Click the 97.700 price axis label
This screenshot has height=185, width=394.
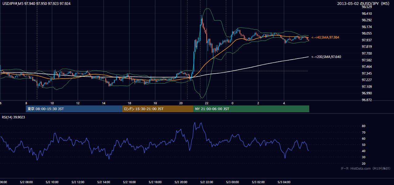pyautogui.click(x=367, y=53)
